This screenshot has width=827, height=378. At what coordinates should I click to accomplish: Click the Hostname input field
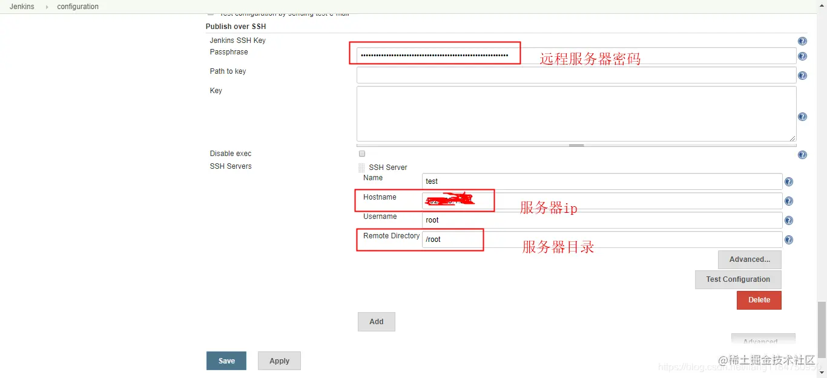point(602,201)
